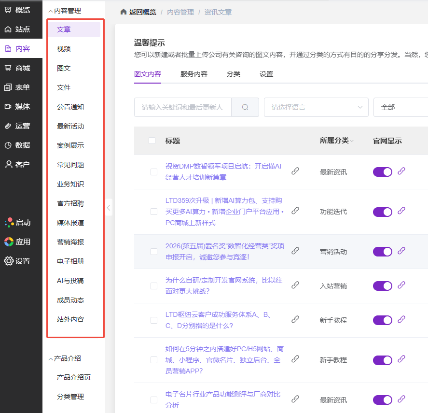Screen dimensions: 428x413
Task: Click the gray link icon beside 祝贺DMP数智领军项目 article
Action: click(x=295, y=171)
